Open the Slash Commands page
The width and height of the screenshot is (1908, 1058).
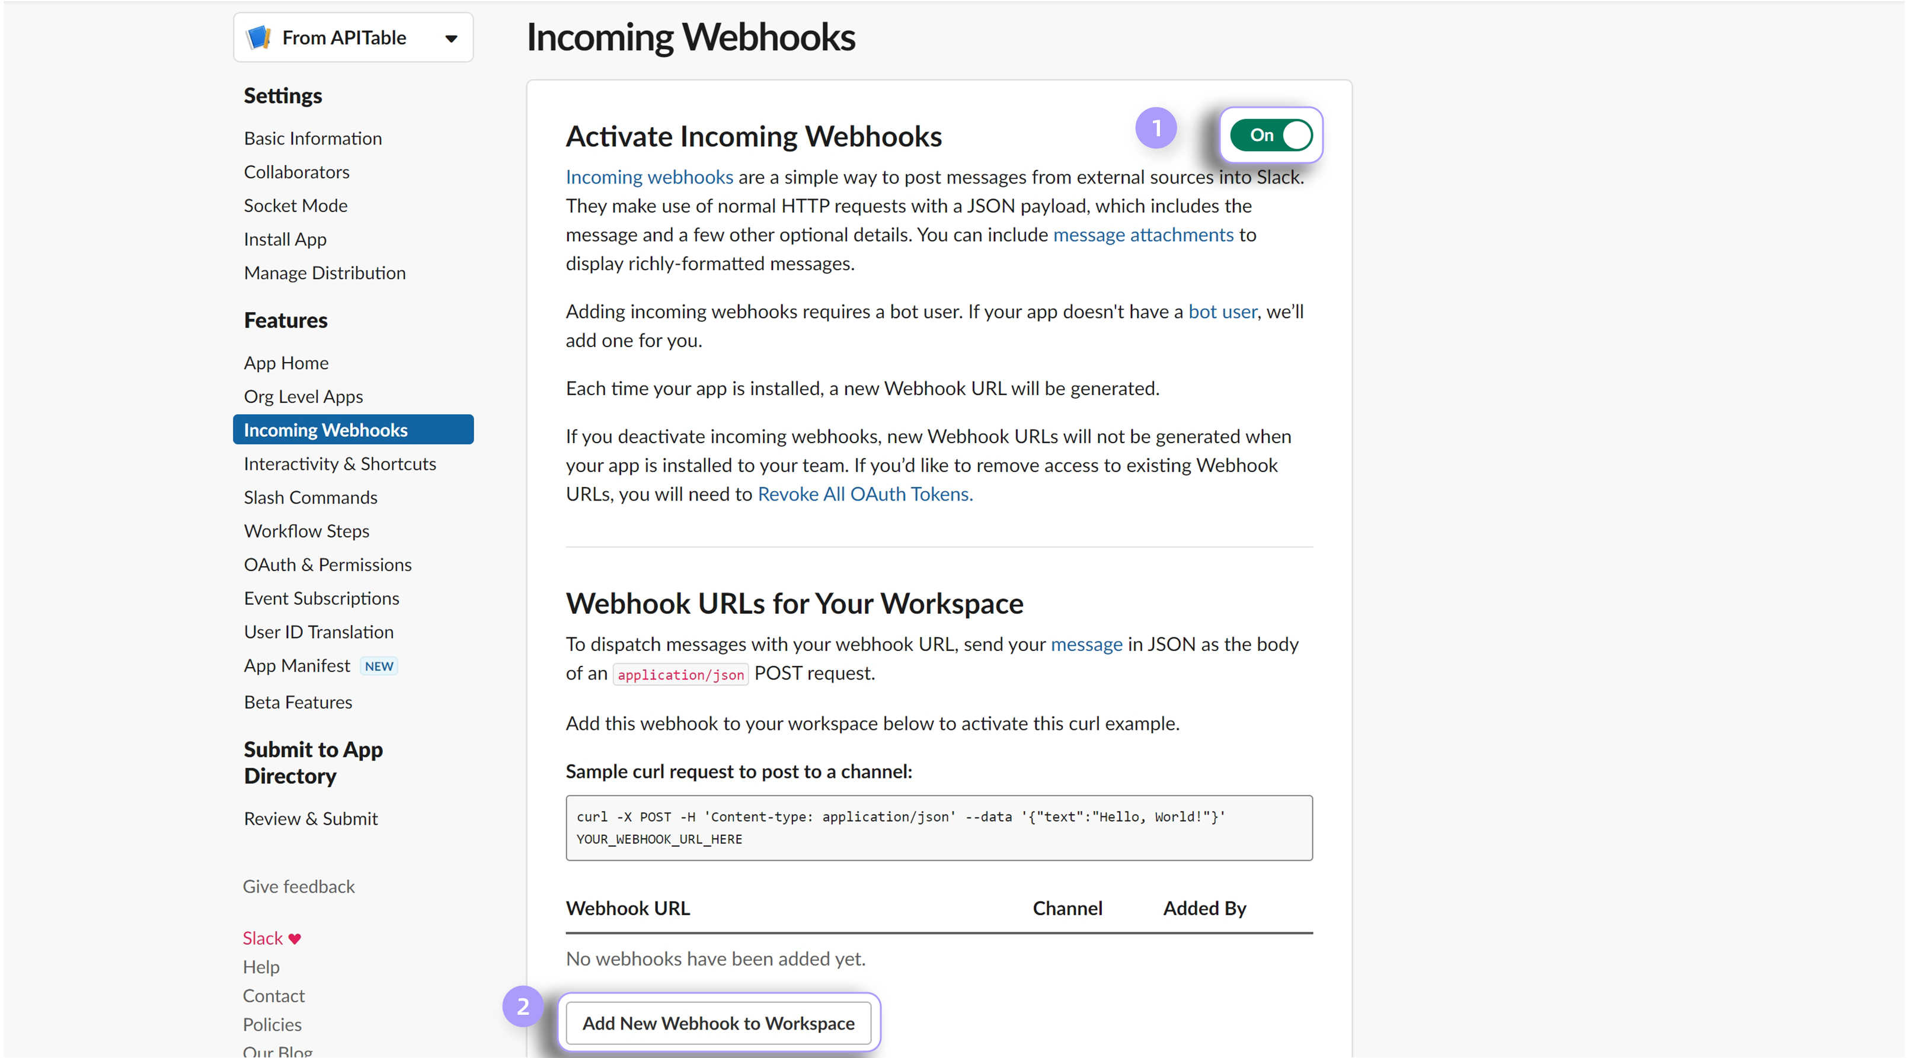tap(309, 497)
